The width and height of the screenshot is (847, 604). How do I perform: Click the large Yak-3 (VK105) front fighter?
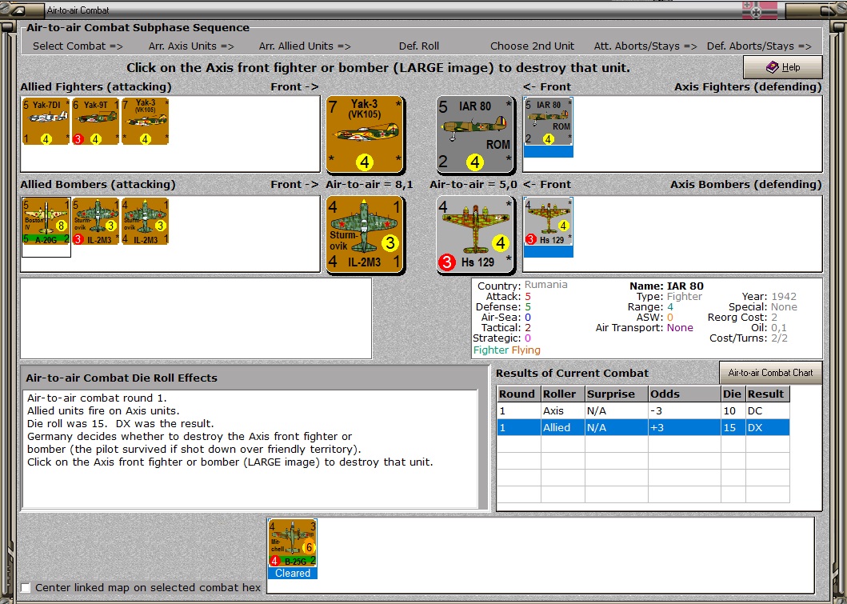[x=365, y=134]
